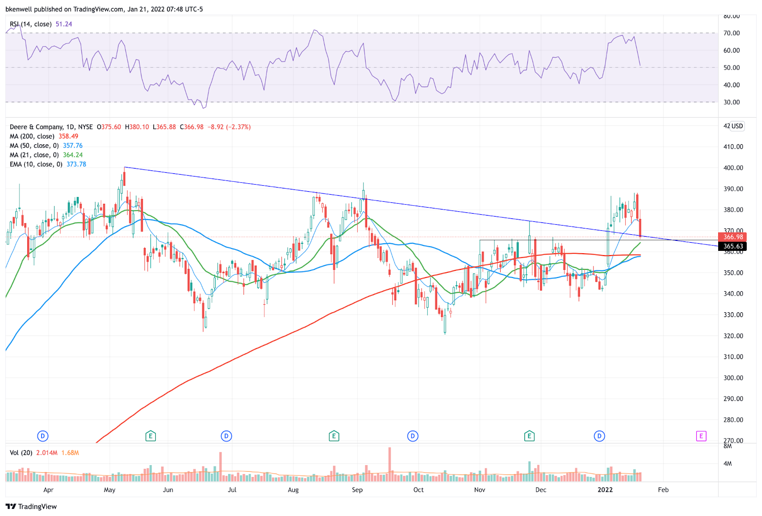Click the 350.00 price axis label
This screenshot has width=762, height=516.
(733, 273)
